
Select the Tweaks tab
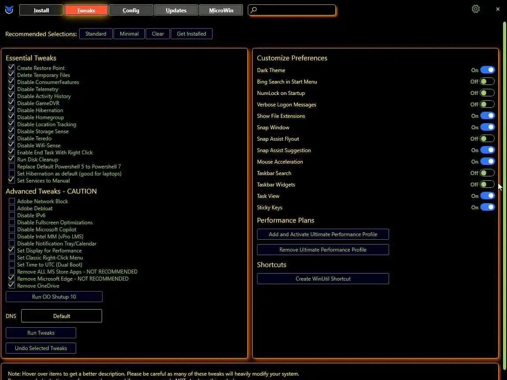[86, 11]
